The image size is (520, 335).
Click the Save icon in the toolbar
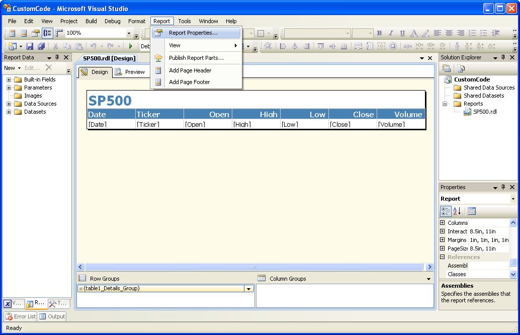coord(30,46)
